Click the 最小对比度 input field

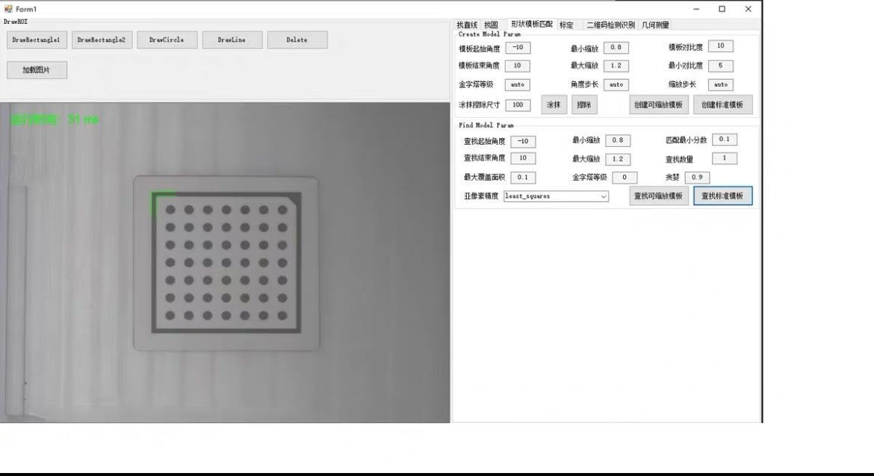point(721,66)
